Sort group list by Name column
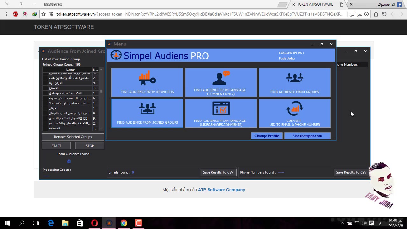The width and height of the screenshot is (407, 229). (x=70, y=70)
